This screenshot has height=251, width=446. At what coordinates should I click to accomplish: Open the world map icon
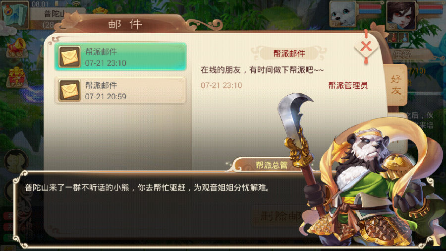(x=16, y=14)
